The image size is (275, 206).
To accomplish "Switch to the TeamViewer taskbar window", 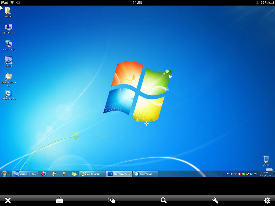I will click(x=145, y=174).
